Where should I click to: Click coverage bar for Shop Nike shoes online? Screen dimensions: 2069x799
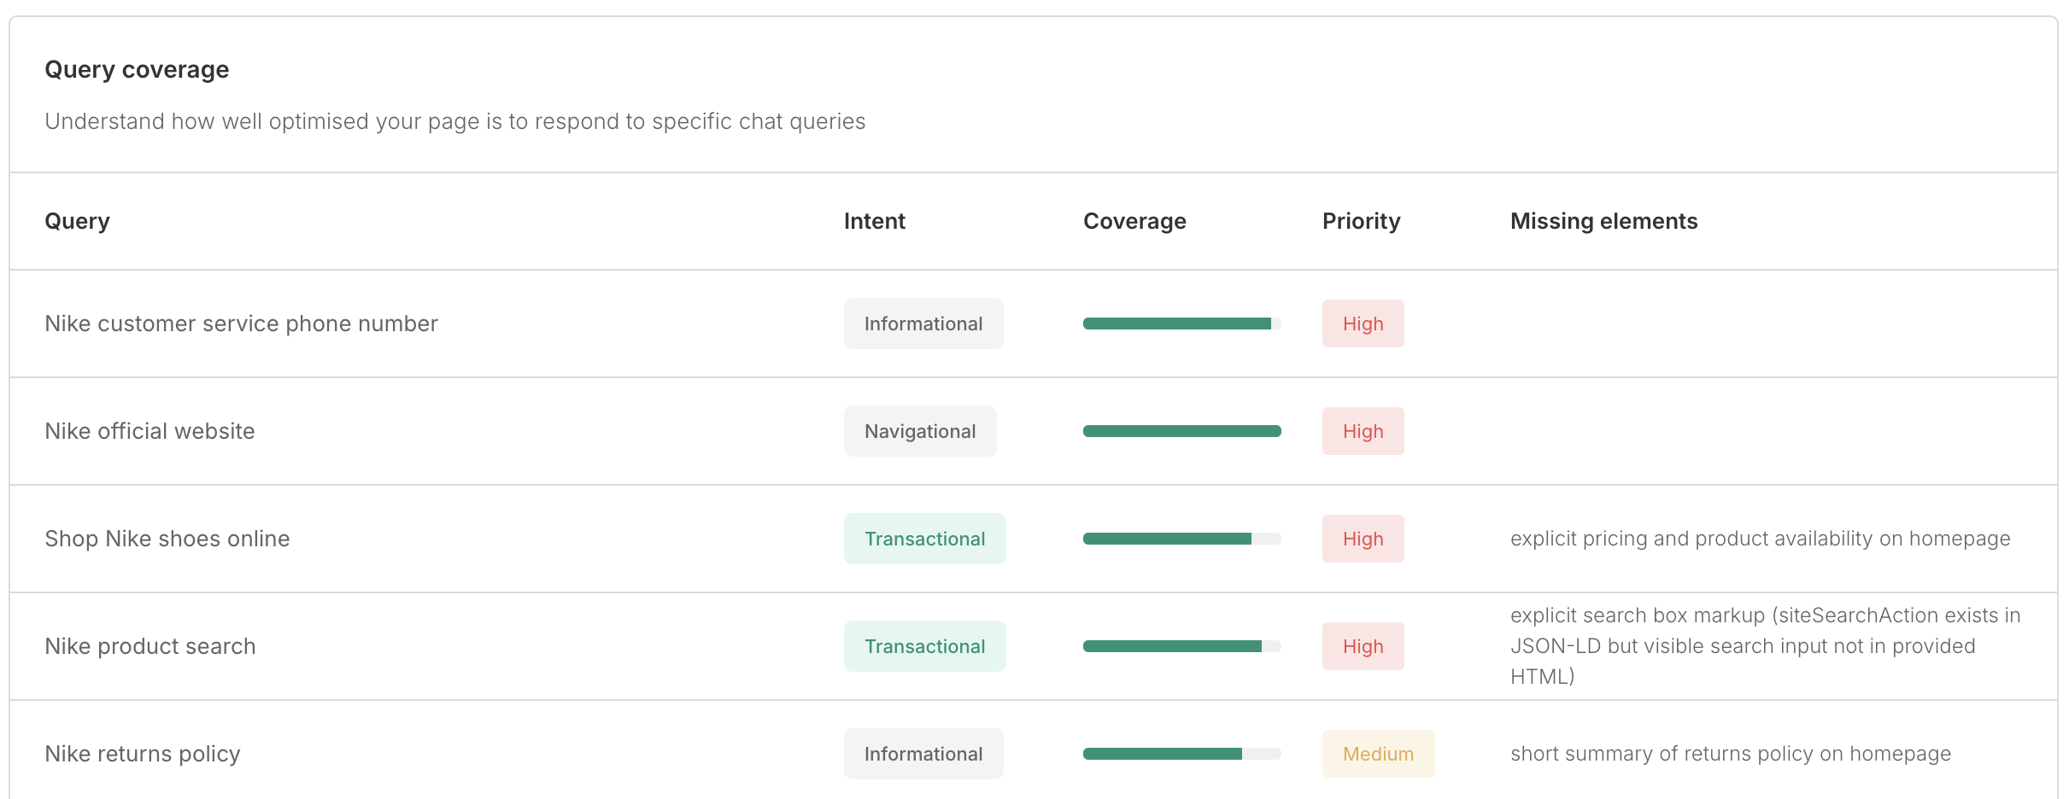(1181, 539)
